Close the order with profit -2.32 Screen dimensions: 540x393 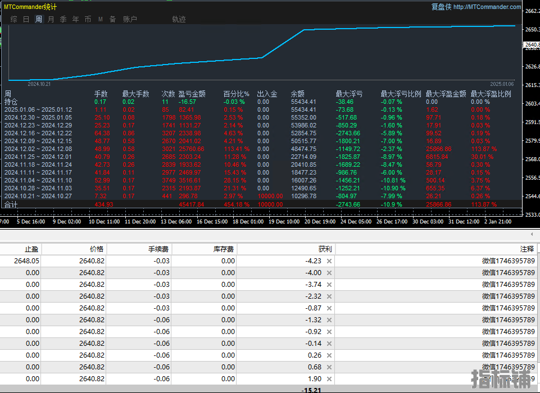(329, 296)
